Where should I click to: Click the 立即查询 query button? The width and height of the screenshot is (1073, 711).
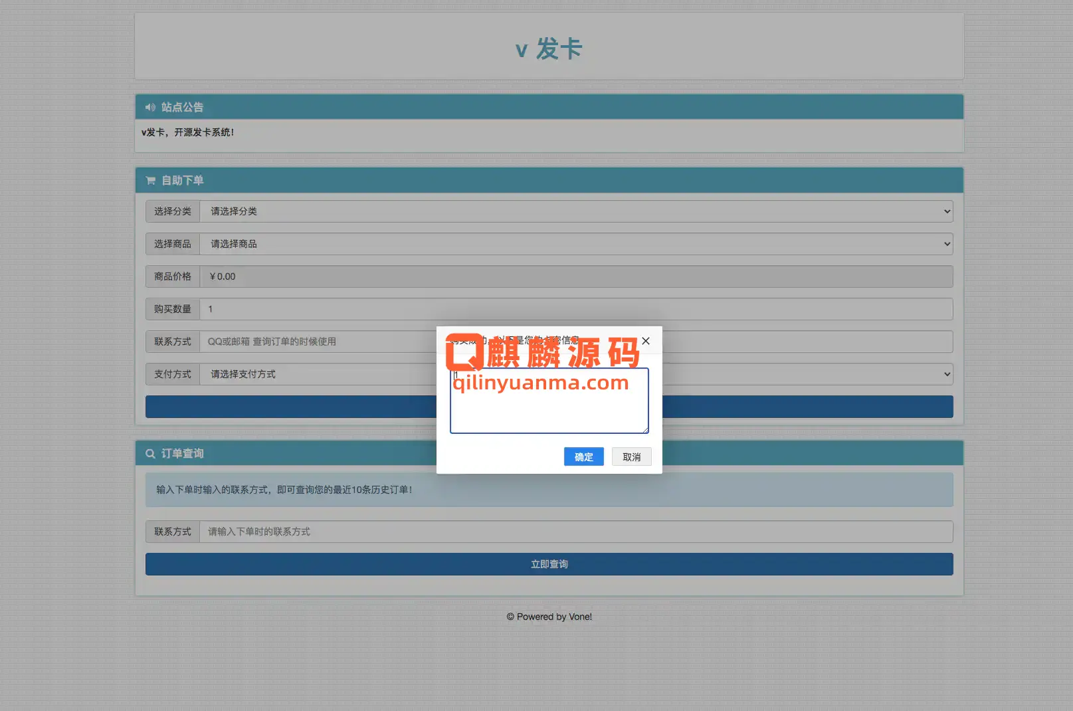tap(549, 564)
